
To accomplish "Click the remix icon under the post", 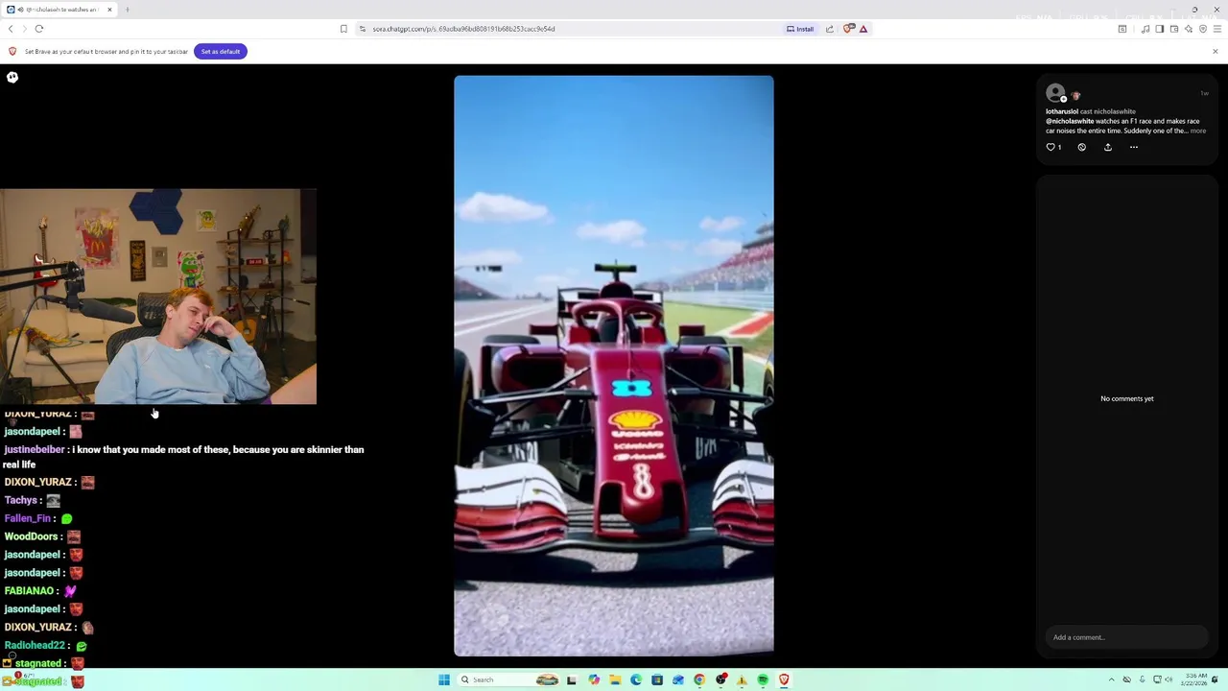I will (x=1081, y=147).
